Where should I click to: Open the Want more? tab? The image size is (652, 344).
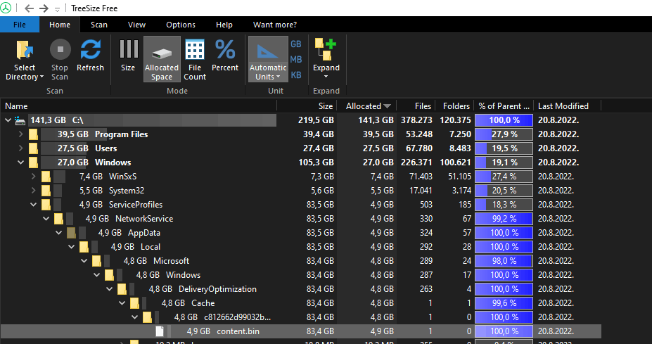[x=275, y=25]
